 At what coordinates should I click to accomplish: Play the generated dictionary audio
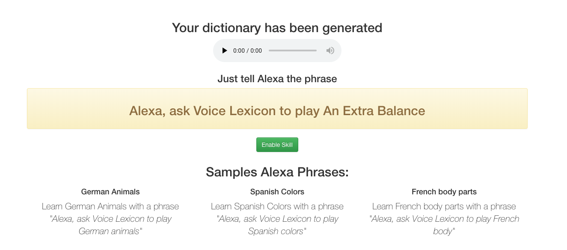tap(224, 51)
